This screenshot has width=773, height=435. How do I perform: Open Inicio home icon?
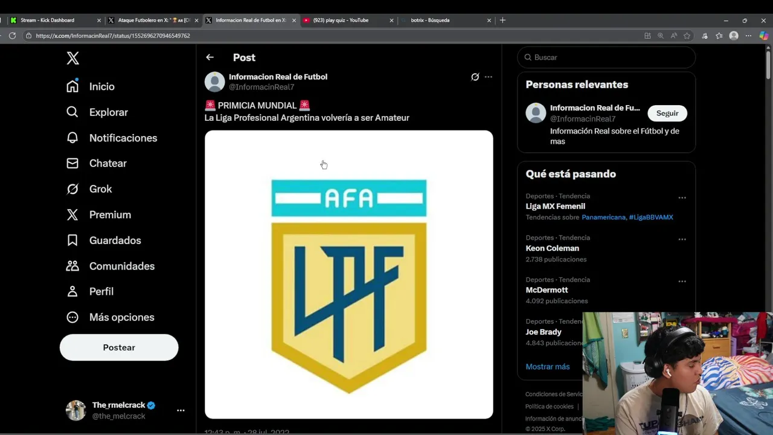(72, 86)
